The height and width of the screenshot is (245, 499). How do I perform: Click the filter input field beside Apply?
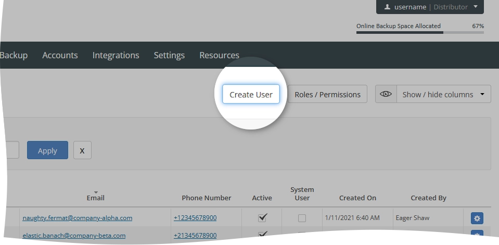[12, 150]
